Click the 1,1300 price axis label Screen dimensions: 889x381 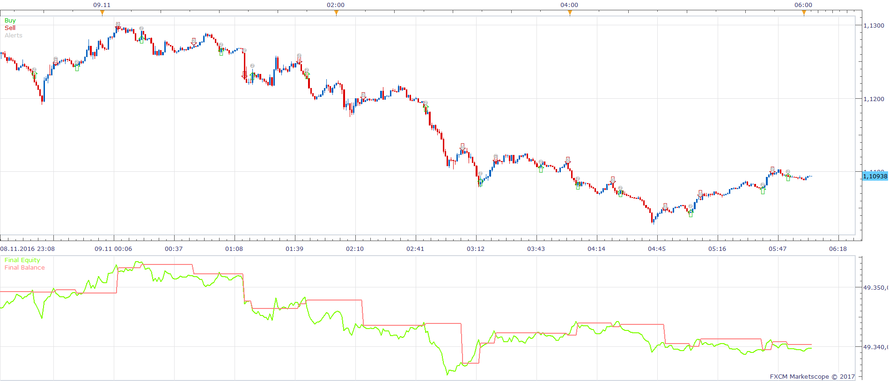874,26
